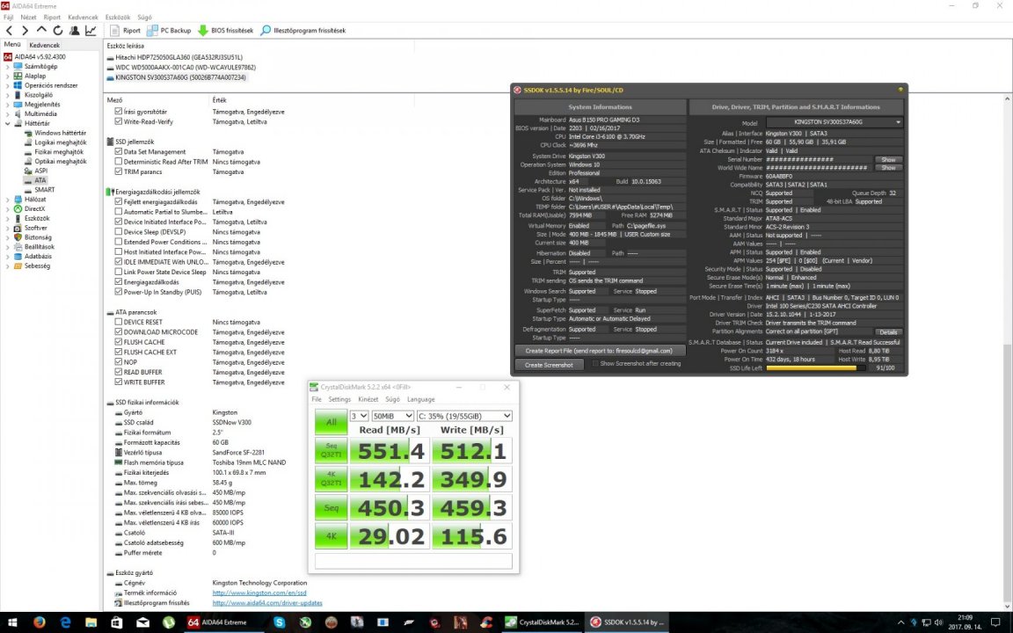Open SSDOK Model dropdown KINGSTON SV300S37A60G
Screen dimensions: 1013x633
coord(834,122)
